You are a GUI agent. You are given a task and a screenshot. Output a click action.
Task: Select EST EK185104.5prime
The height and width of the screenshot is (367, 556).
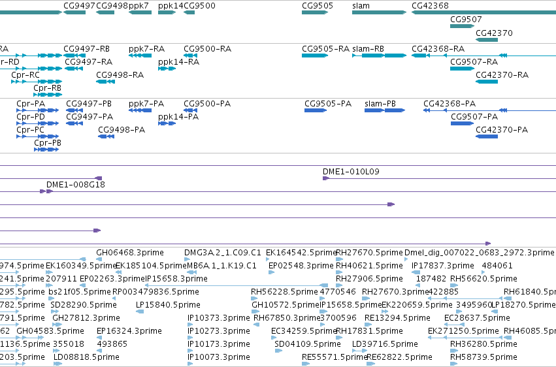pyautogui.click(x=151, y=266)
